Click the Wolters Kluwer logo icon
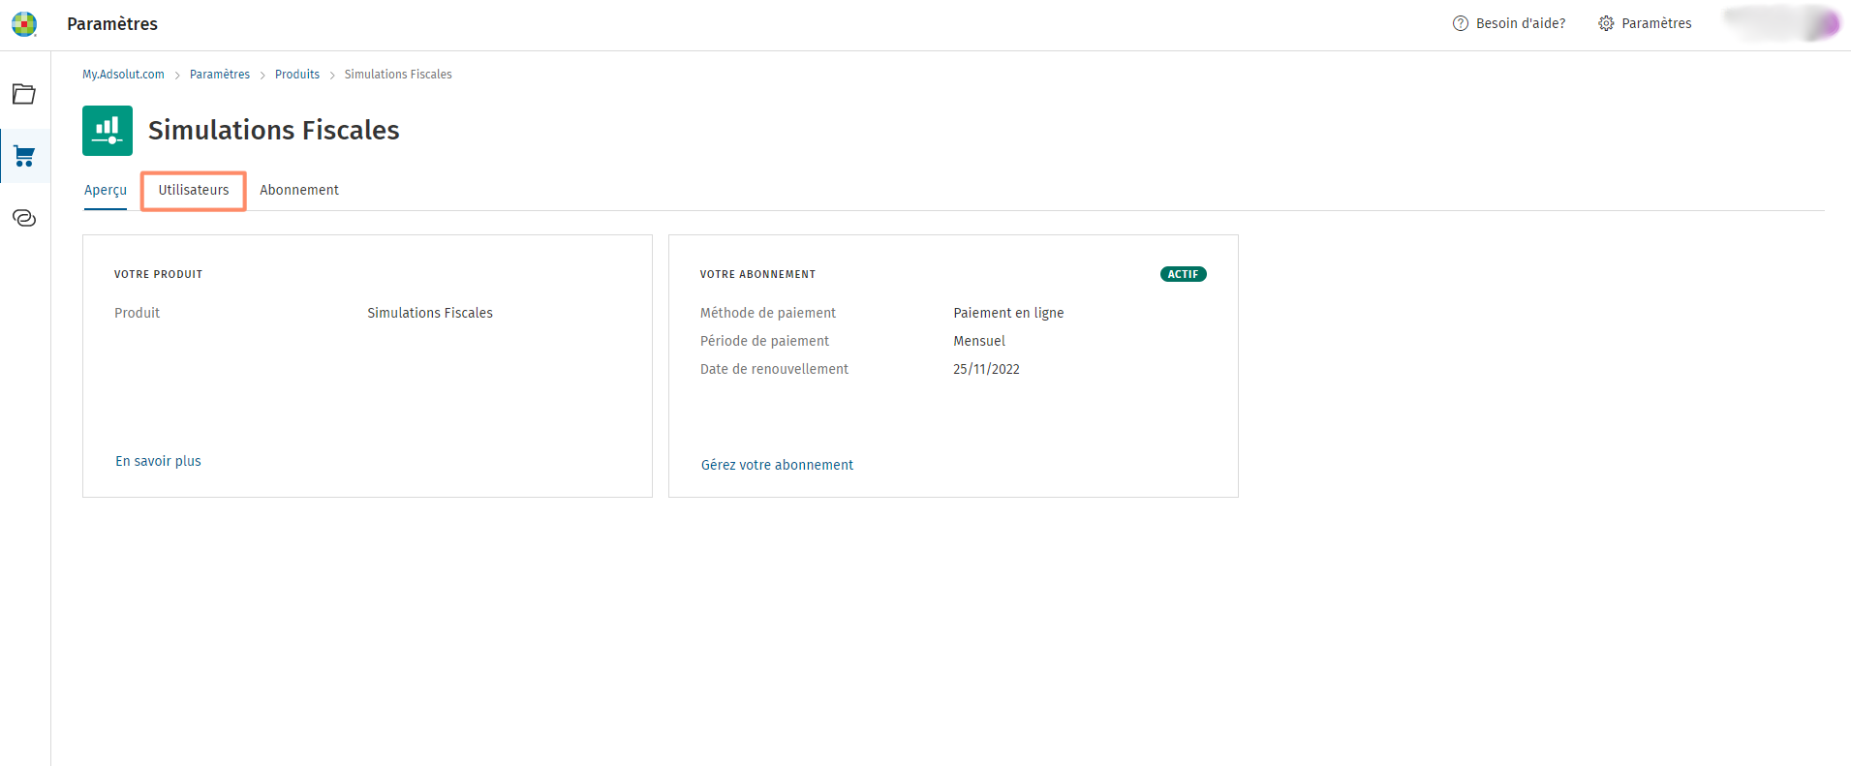1851x766 pixels. click(24, 24)
